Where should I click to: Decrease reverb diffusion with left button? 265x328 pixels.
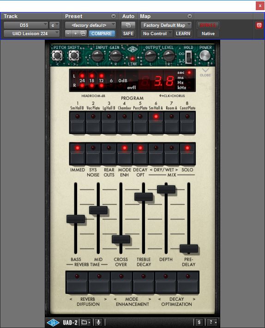pos(77,282)
